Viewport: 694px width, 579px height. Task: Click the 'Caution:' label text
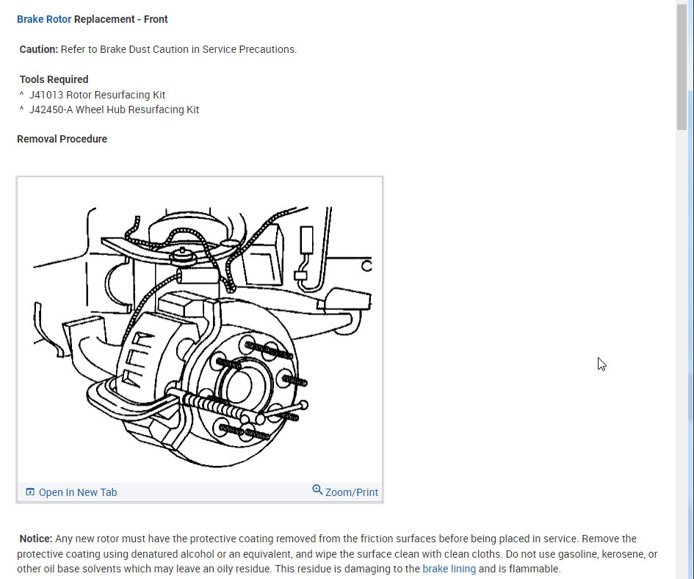(x=38, y=49)
